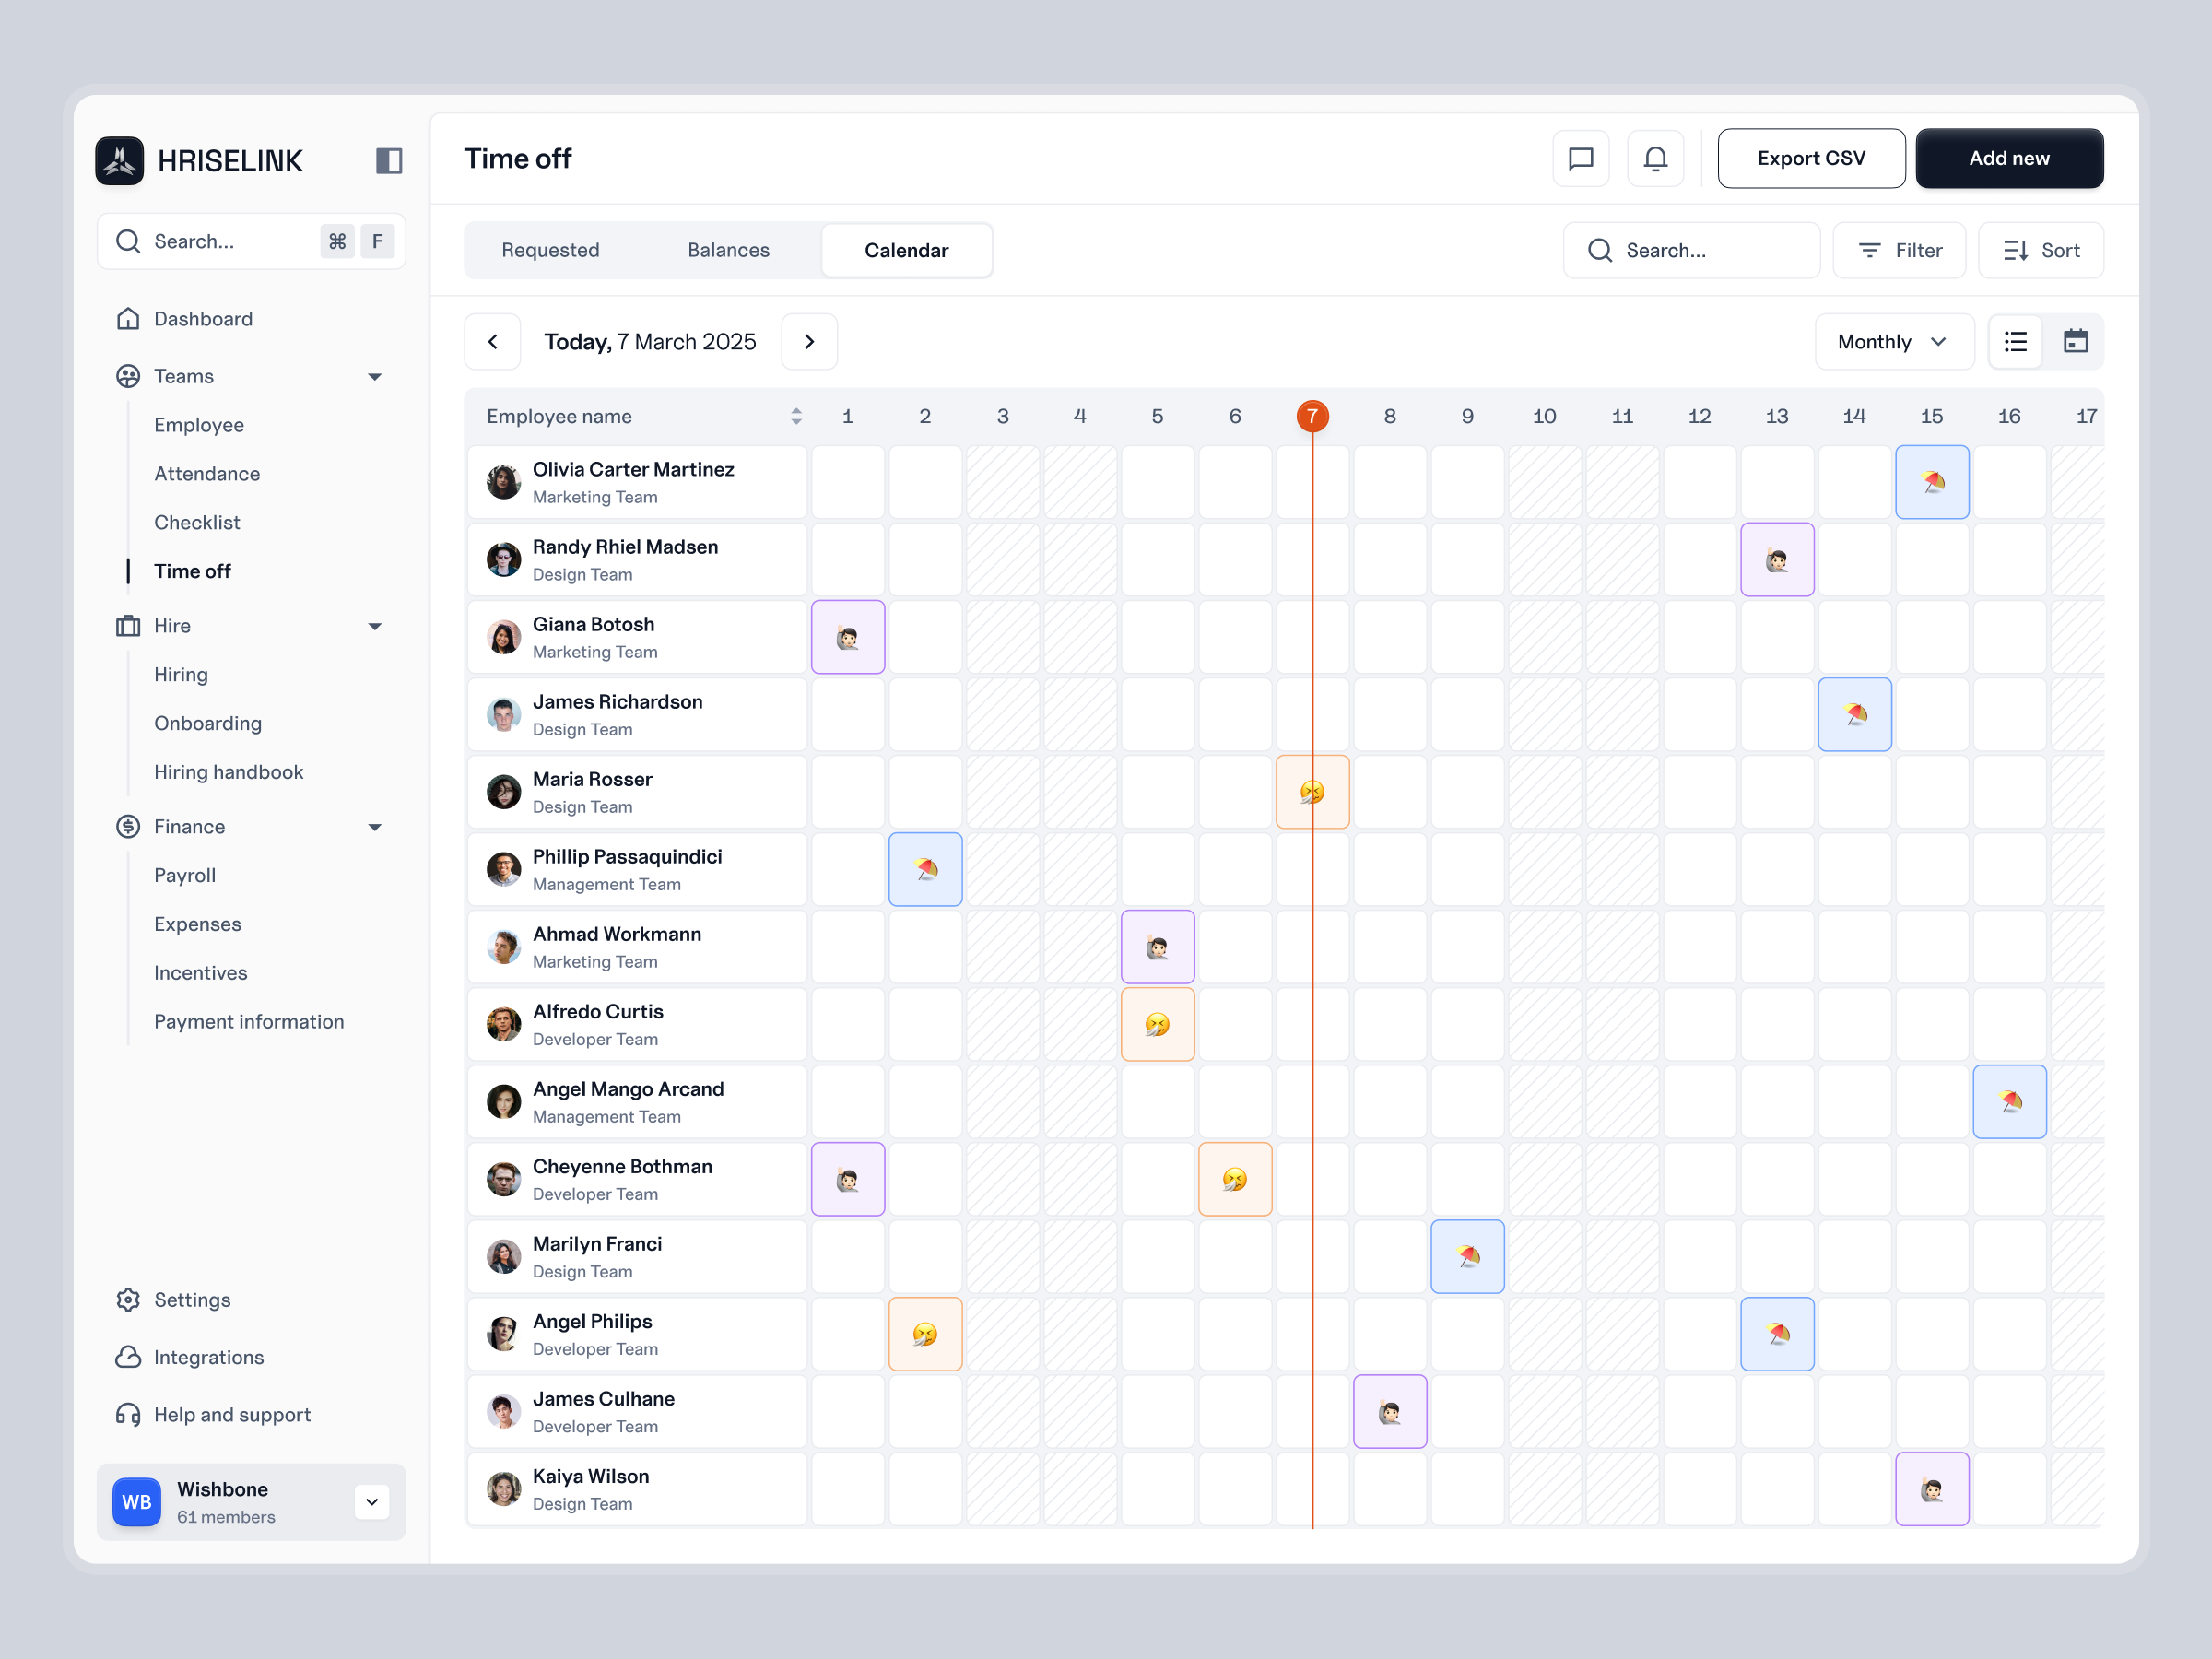The width and height of the screenshot is (2212, 1659).
Task: Open Cheyenne Bothman's sick leave on day 6
Action: tap(1236, 1179)
